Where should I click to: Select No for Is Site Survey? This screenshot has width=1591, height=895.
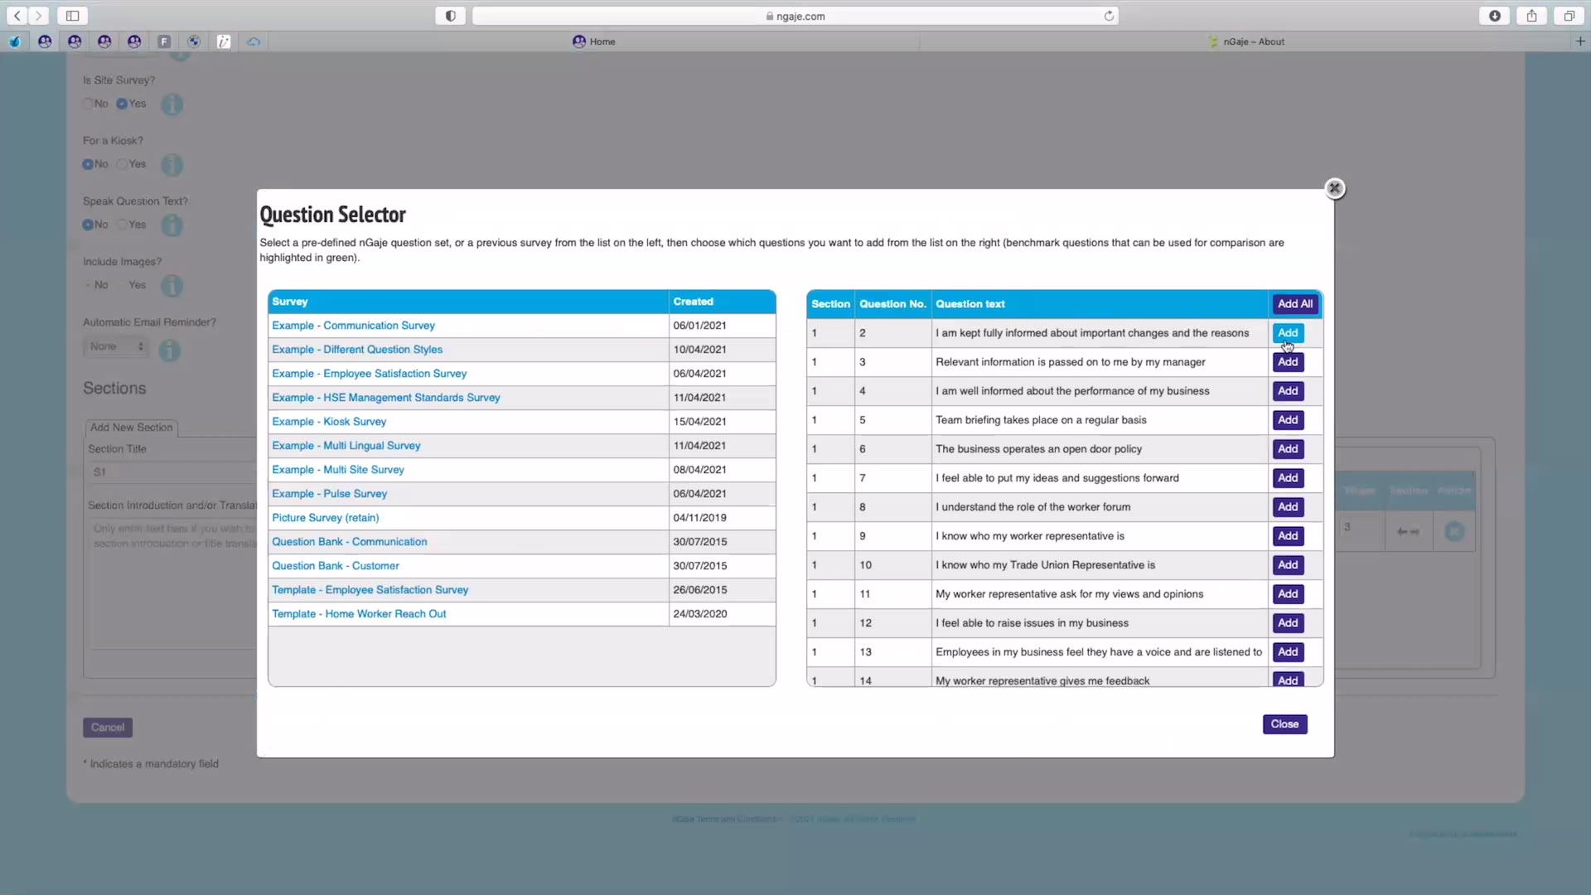[x=88, y=104]
